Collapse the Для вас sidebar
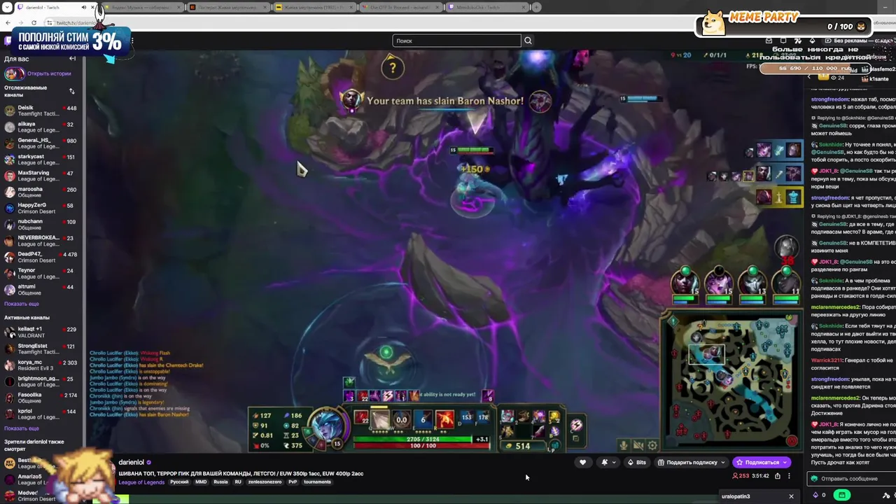Screen dimensions: 896x504 [72, 59]
